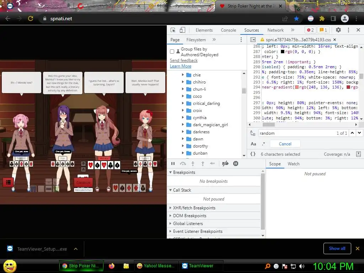The image size is (364, 273).
Task: Cancel the source search
Action: 285,144
